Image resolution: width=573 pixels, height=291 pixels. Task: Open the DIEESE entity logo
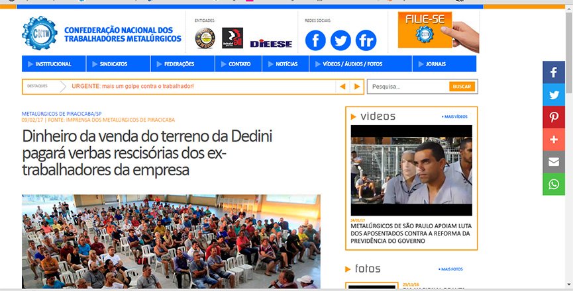[x=271, y=44]
